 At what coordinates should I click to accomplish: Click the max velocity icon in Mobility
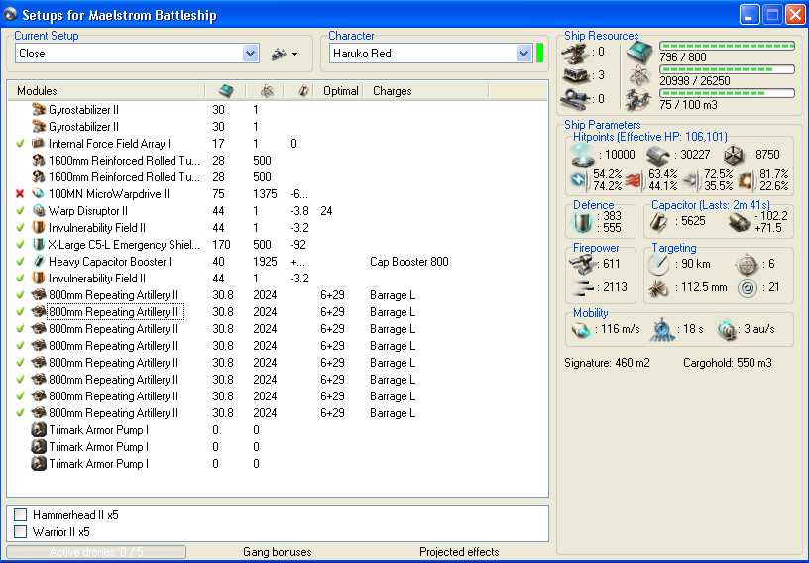[x=582, y=328]
